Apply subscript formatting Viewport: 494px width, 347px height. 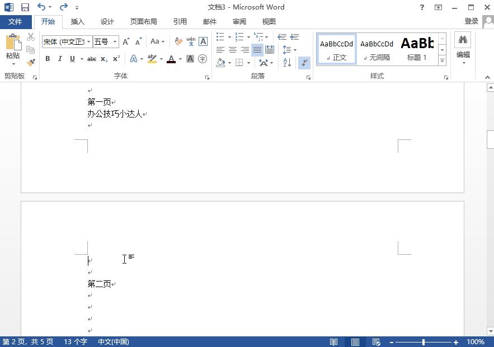click(103, 58)
